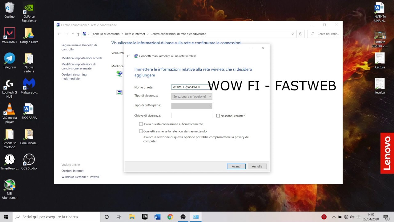The height and width of the screenshot is (222, 394).
Task: Select the MSI Afterburner desktop icon
Action: [9, 189]
